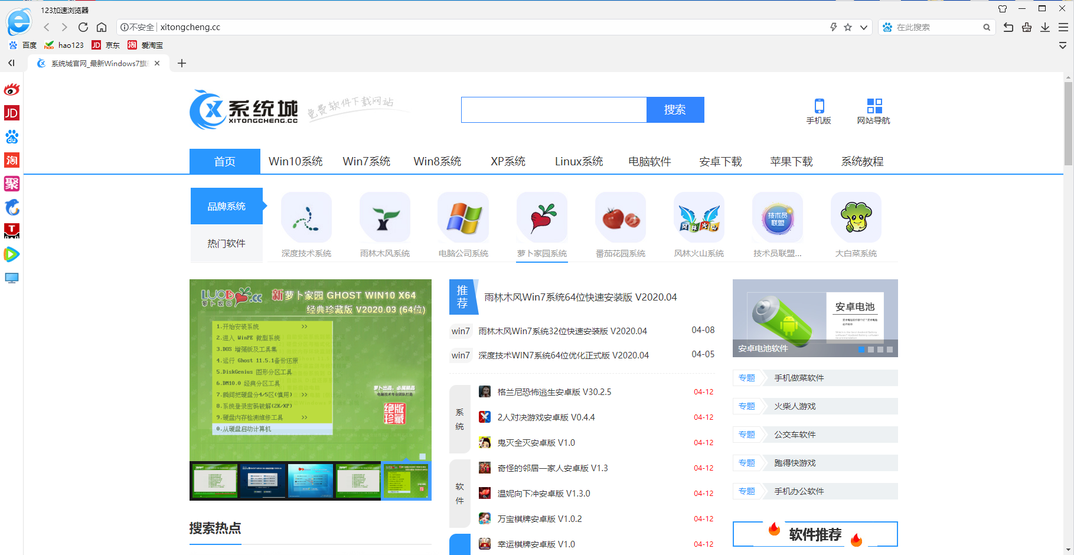This screenshot has height=555, width=1074.
Task: Collapse the sidebar with the arrow toggle
Action: [x=11, y=63]
